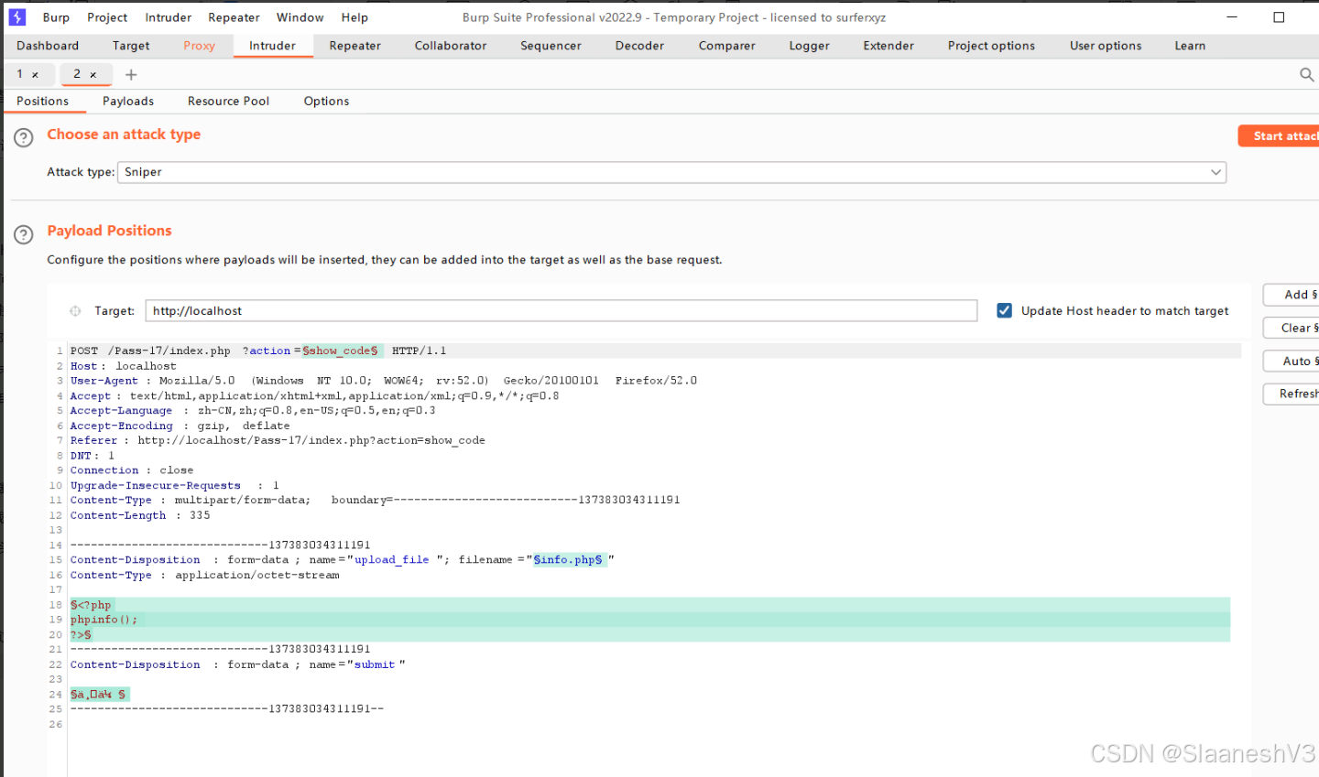This screenshot has width=1319, height=777.
Task: Switch to the Positions tab
Action: tap(43, 102)
